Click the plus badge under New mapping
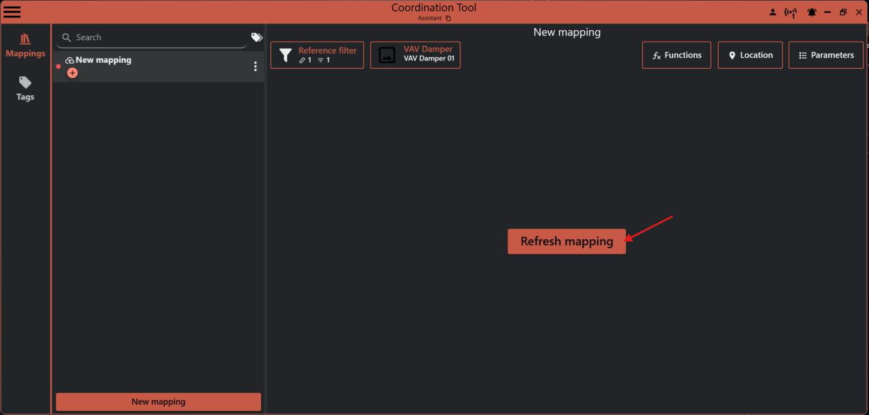 pos(72,72)
